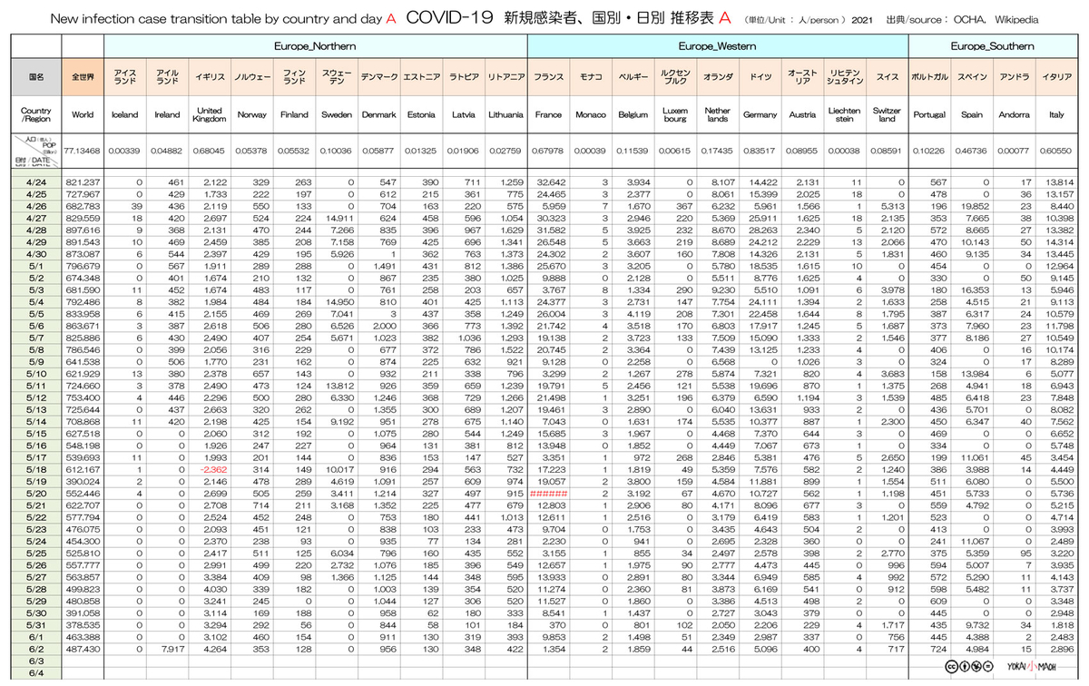Select the Finland column header
The width and height of the screenshot is (1089, 686).
tap(294, 115)
